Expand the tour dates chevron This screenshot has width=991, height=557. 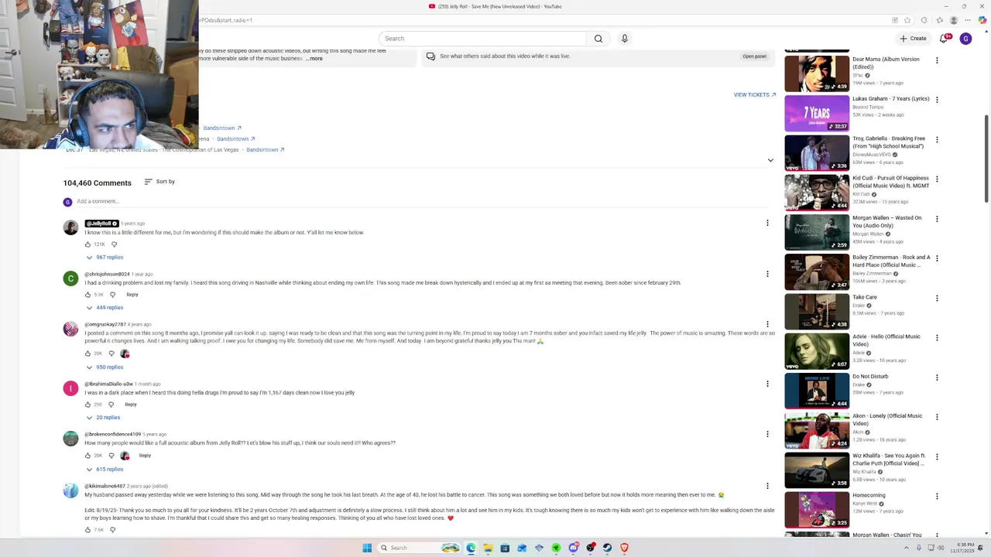(770, 161)
